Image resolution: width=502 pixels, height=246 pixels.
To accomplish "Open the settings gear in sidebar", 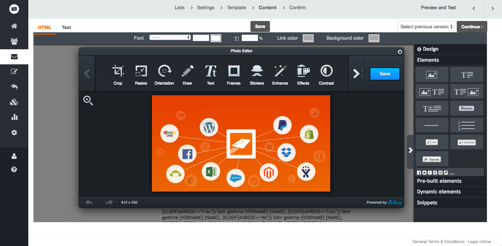I will (14, 132).
